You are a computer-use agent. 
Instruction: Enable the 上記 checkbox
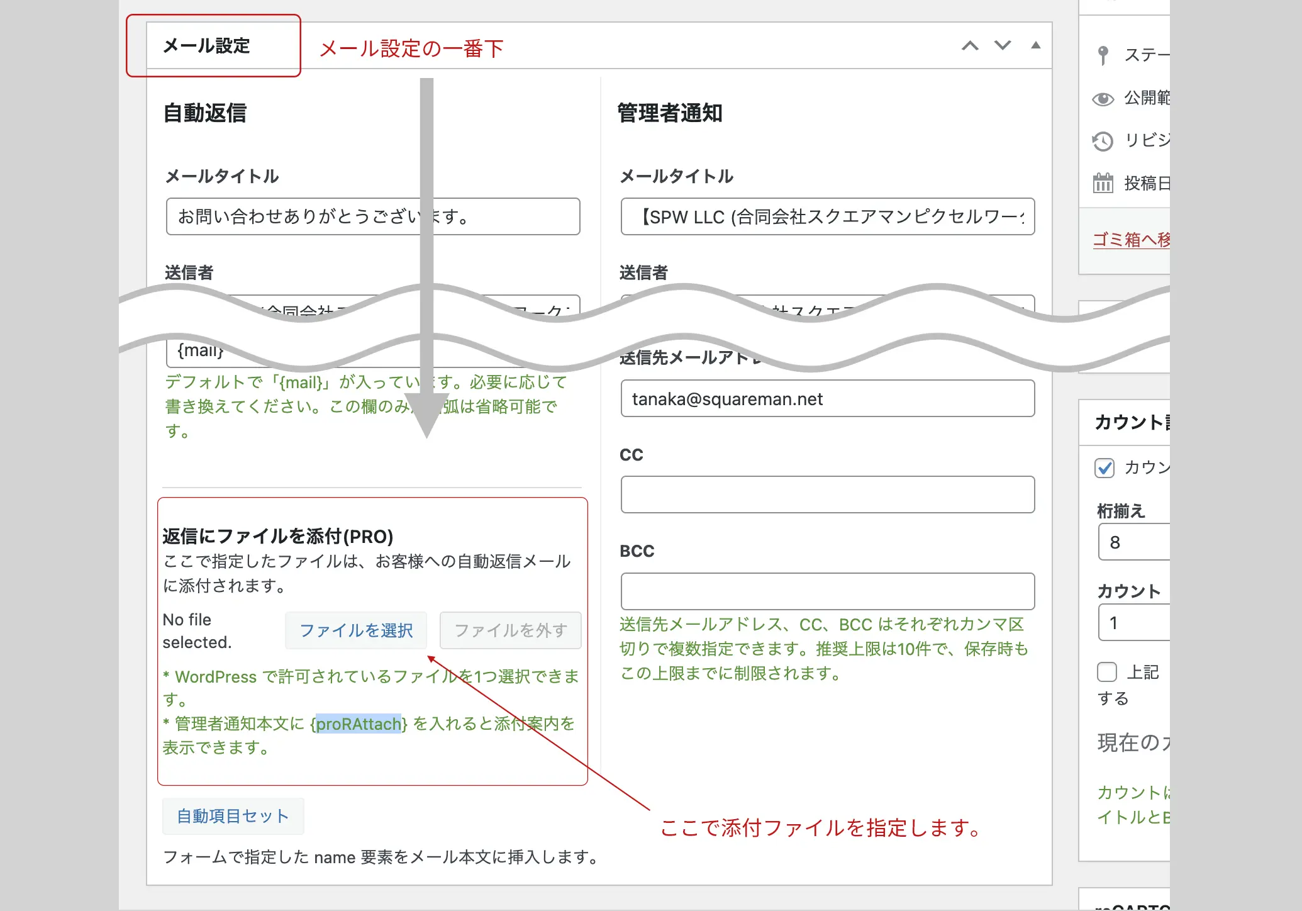[x=1106, y=672]
